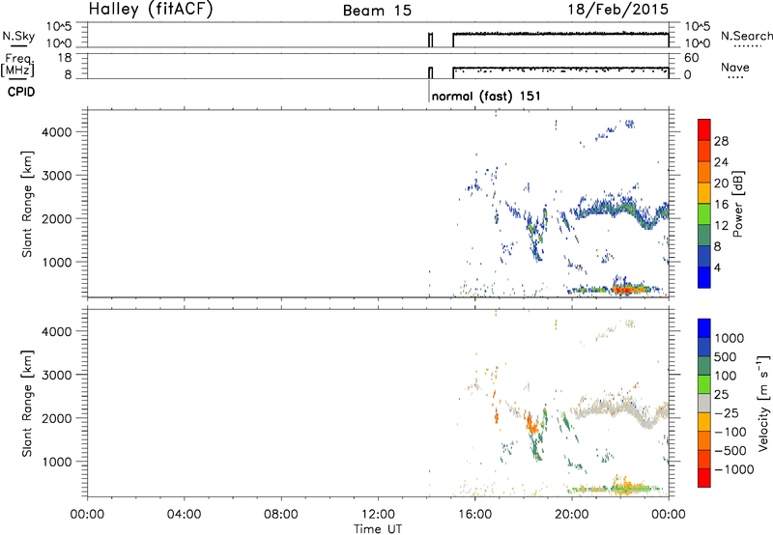This screenshot has height=535, width=773.
Task: Click the red top of Power color bar
Action: 704,129
